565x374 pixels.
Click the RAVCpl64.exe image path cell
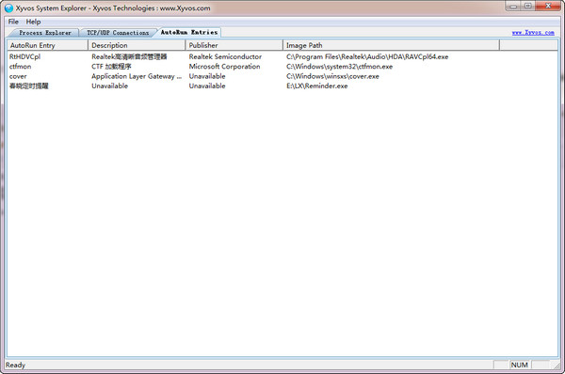click(x=367, y=56)
